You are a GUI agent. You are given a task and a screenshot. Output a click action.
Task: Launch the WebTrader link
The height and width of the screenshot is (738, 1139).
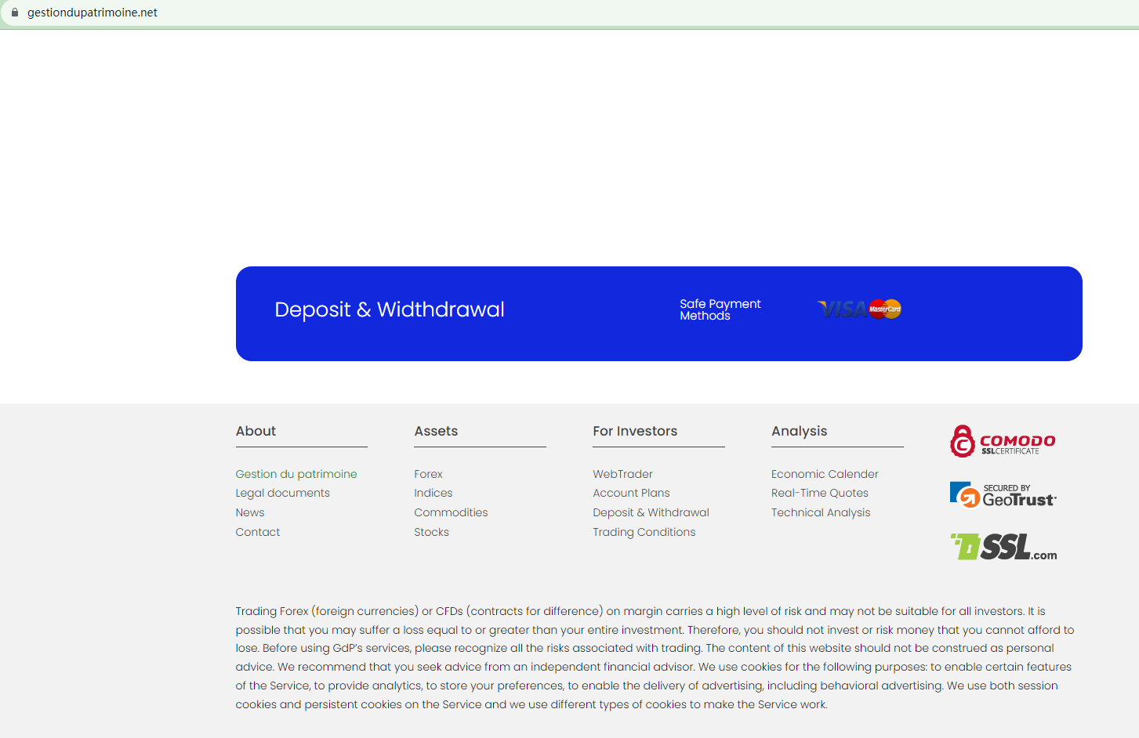pos(623,474)
